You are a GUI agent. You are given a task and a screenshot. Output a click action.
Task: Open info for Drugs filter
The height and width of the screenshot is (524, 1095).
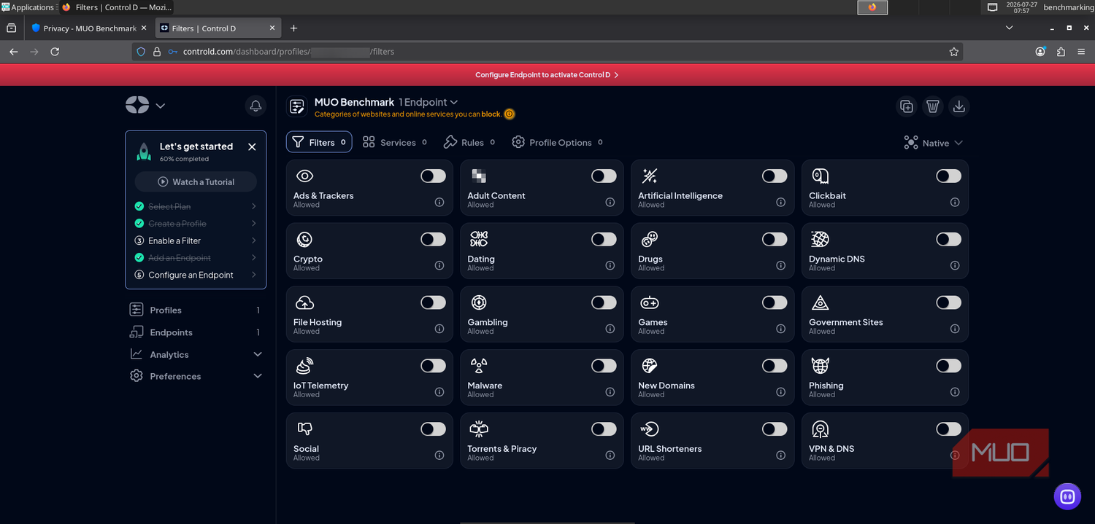[x=781, y=265]
